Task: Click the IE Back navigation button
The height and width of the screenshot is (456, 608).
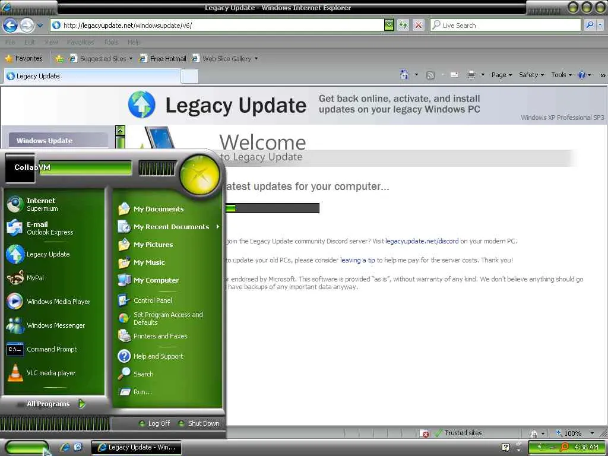Action: click(11, 26)
